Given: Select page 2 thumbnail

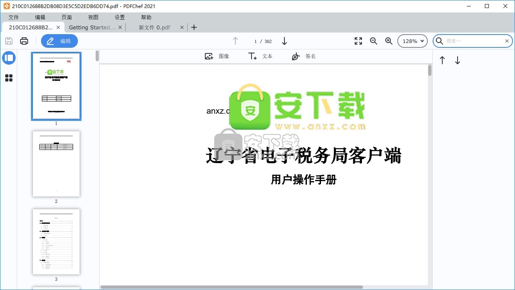Looking at the screenshot, I should click(56, 164).
